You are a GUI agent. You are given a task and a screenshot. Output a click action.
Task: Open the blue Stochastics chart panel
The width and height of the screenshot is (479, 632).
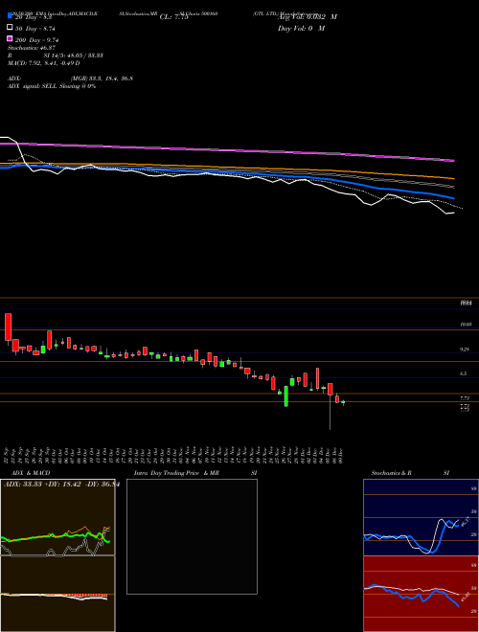[x=421, y=517]
